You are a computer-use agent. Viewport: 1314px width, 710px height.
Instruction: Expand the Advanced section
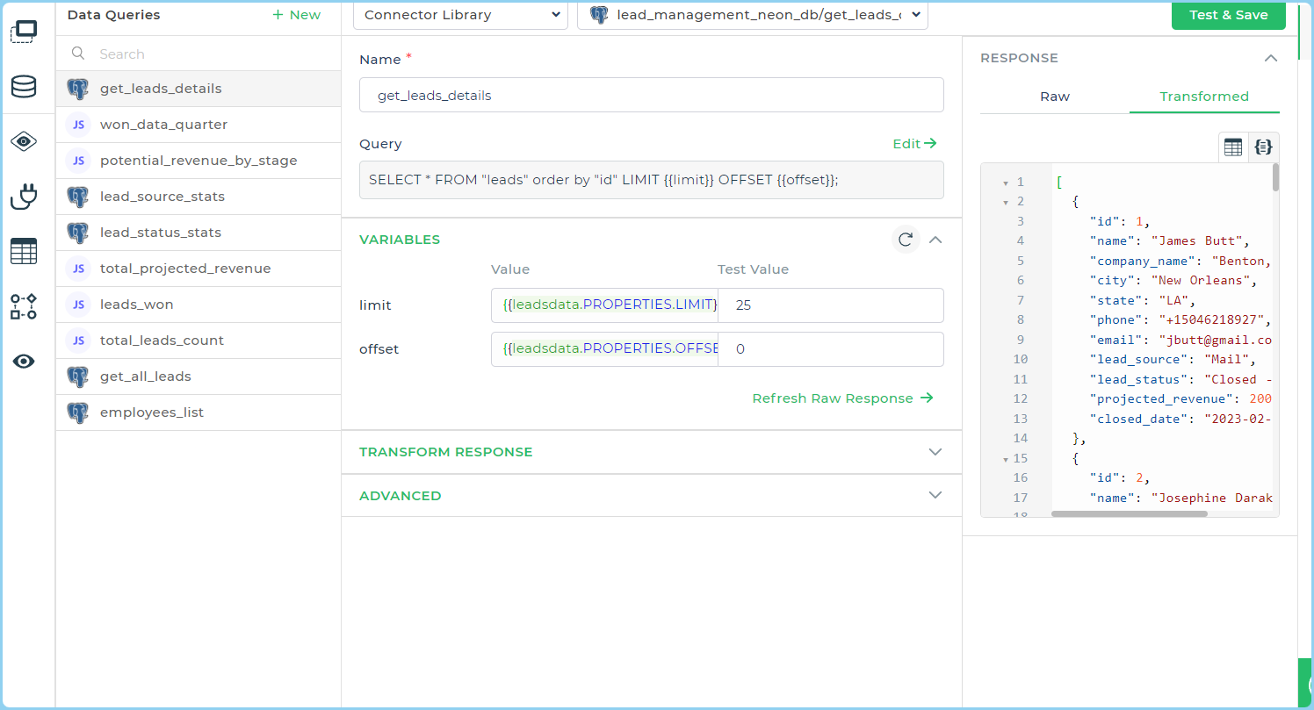point(650,496)
